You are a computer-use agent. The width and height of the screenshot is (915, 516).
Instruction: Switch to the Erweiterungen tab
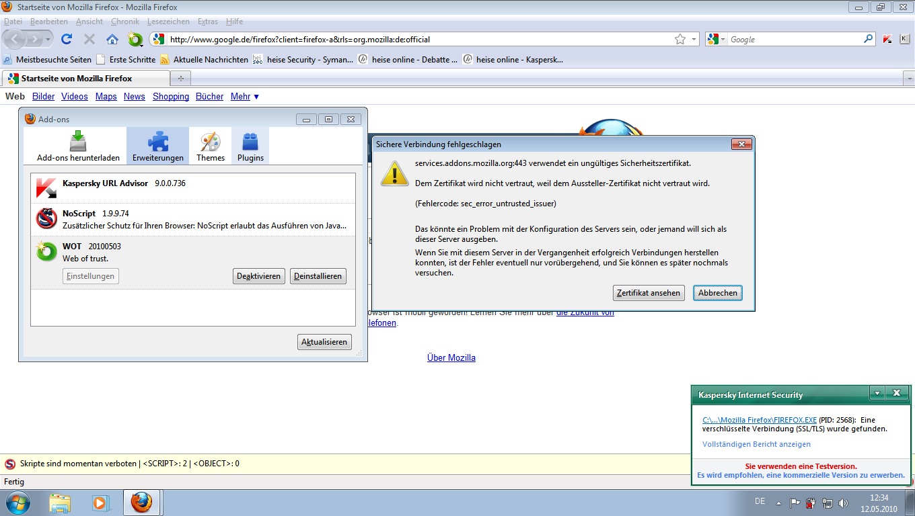coord(157,146)
